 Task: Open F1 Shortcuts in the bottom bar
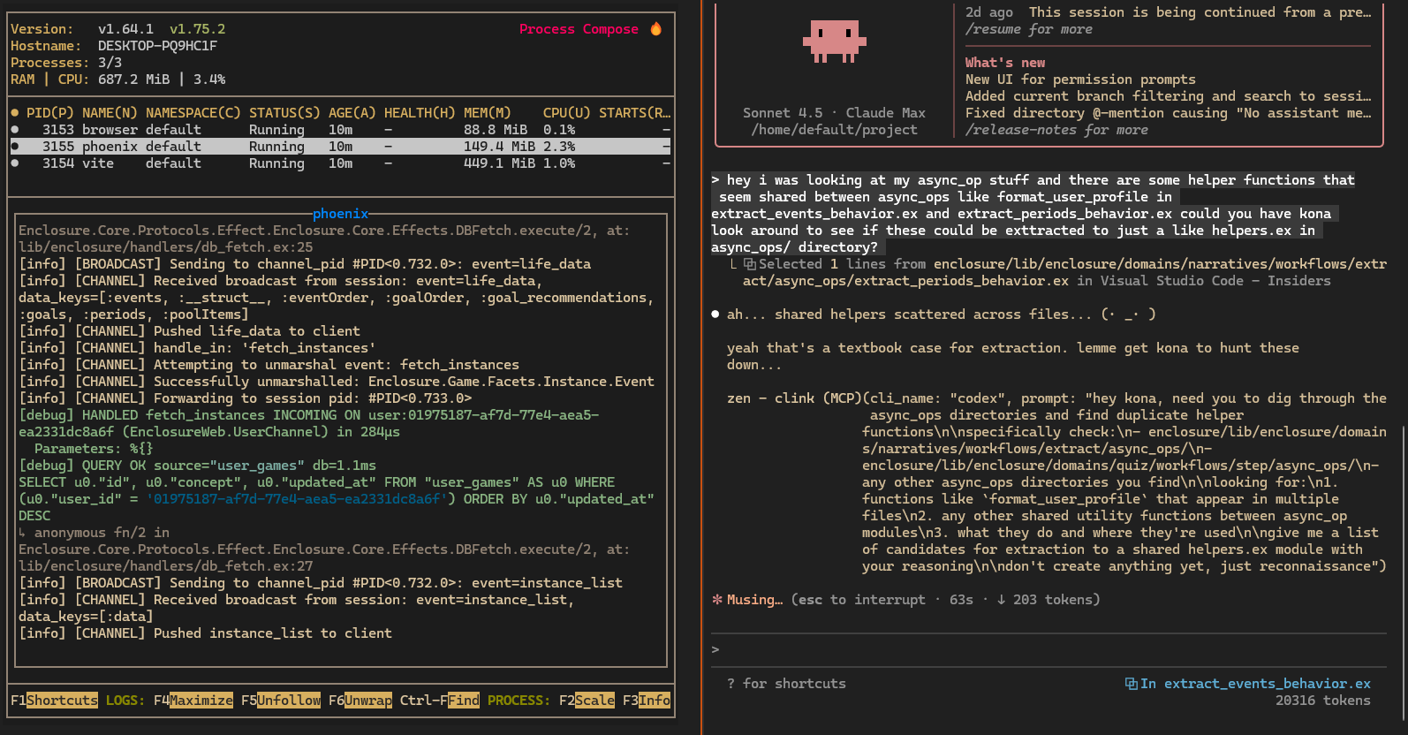coord(61,701)
